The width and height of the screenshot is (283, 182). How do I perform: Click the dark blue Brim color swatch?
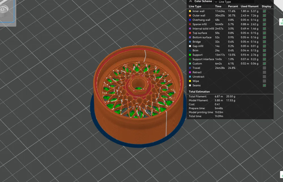(190, 51)
